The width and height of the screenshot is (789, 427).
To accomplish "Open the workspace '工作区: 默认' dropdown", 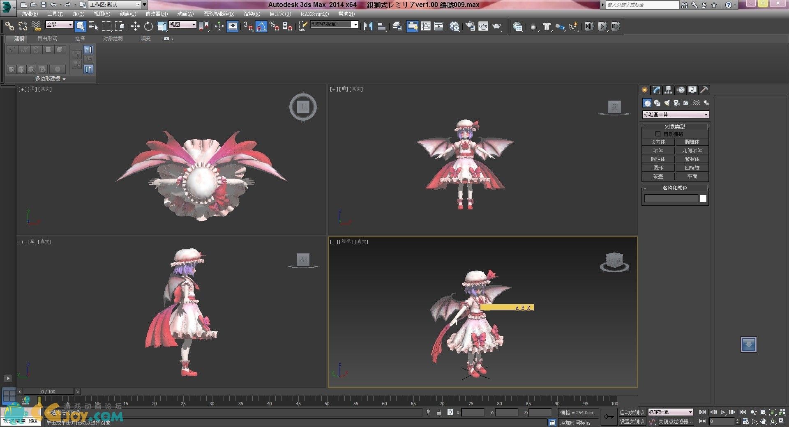I will (x=115, y=5).
